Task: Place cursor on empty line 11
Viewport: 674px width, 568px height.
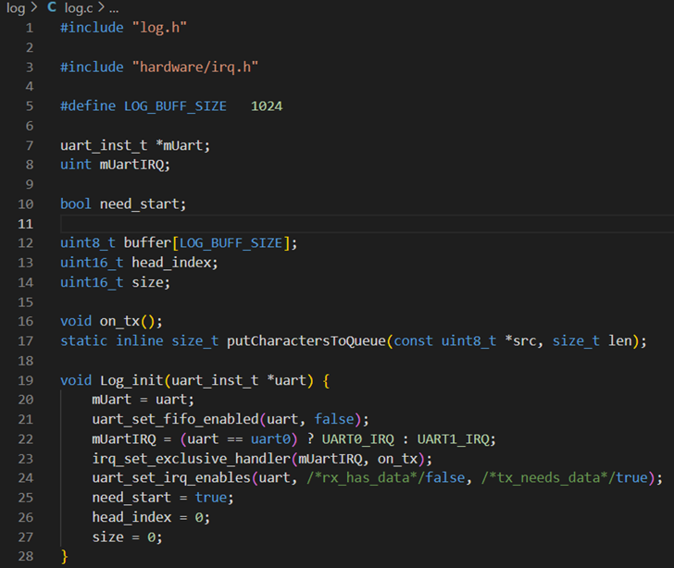Action: [x=367, y=224]
